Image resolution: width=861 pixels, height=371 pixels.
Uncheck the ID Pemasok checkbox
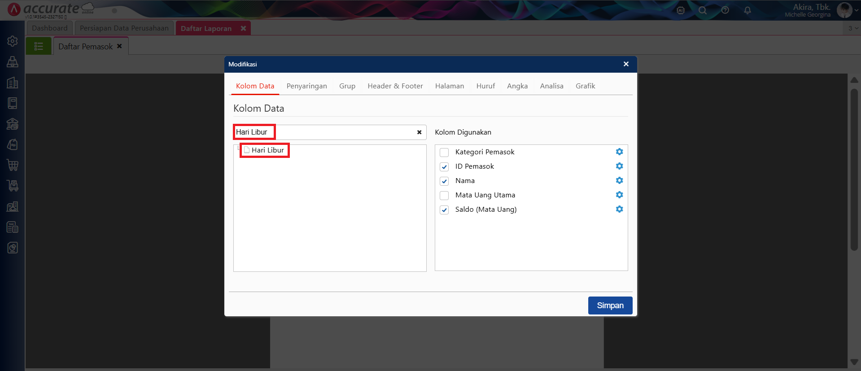click(444, 166)
